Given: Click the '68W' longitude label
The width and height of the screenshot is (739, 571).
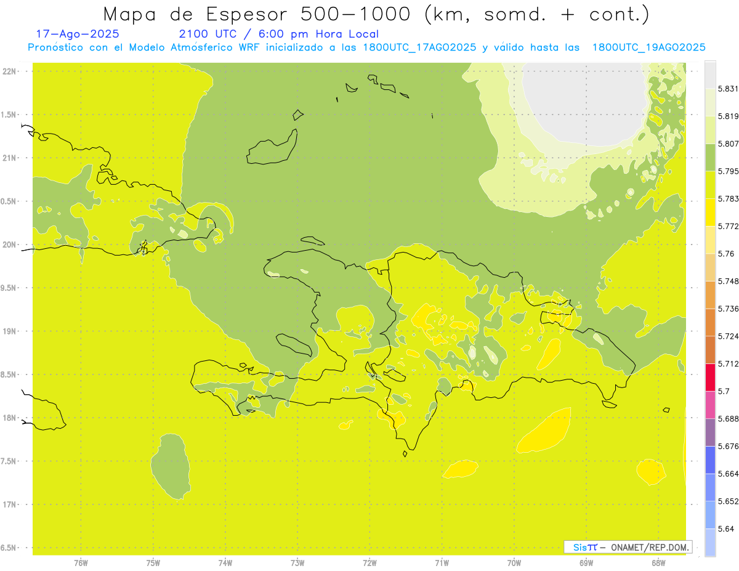Looking at the screenshot, I should 658,563.
